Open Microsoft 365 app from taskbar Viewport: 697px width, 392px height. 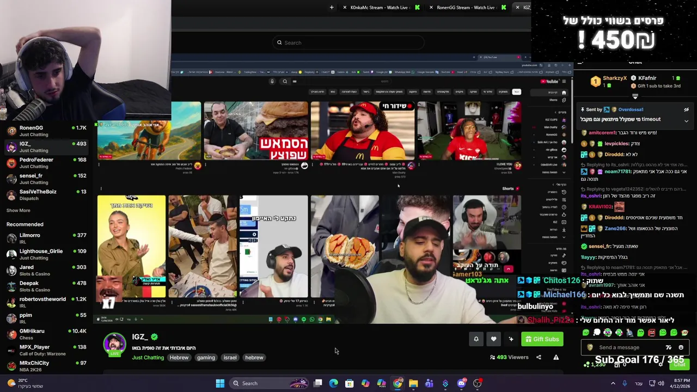click(381, 383)
